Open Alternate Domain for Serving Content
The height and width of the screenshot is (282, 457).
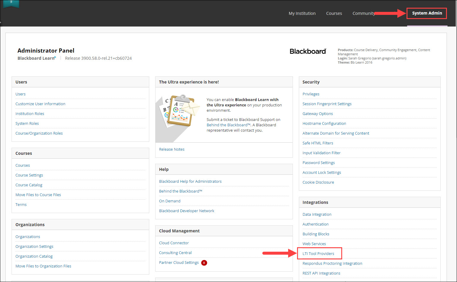coord(336,133)
